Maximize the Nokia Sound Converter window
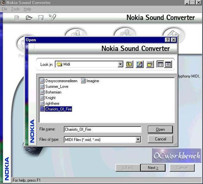This screenshot has width=203, height=184. [x=192, y=2]
